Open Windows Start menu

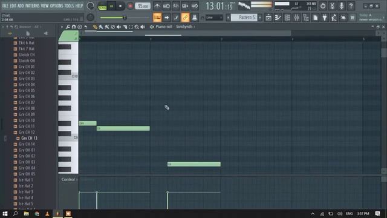pos(5,214)
